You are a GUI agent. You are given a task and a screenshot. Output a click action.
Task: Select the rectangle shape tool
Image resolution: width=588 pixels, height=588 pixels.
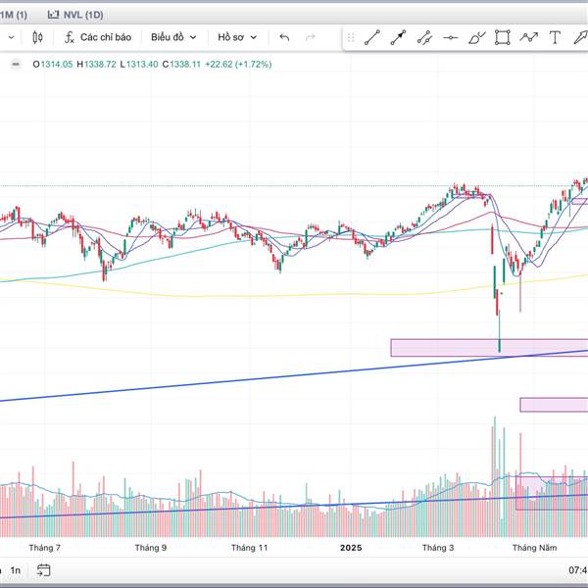click(503, 37)
